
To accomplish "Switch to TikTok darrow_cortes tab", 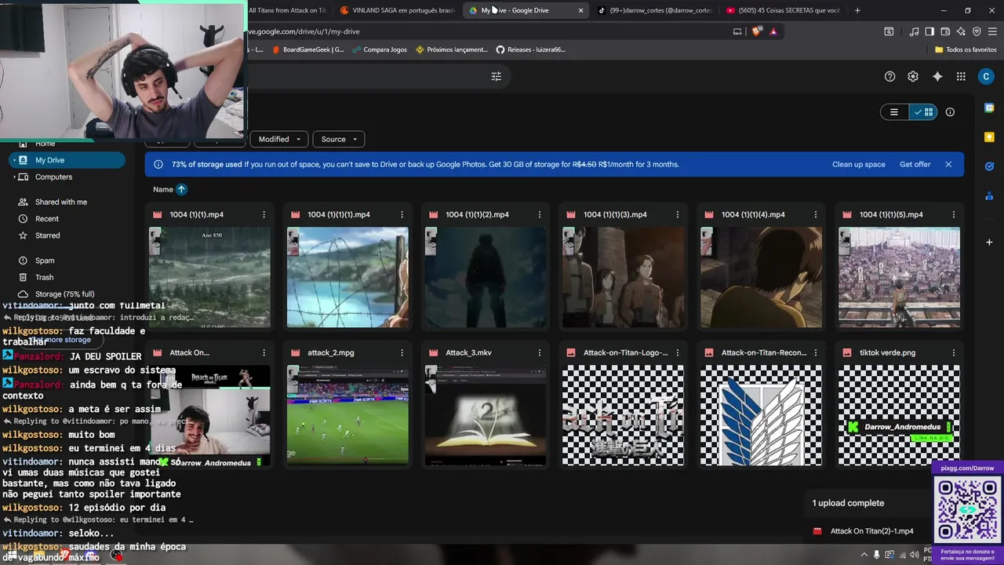I will click(x=653, y=10).
